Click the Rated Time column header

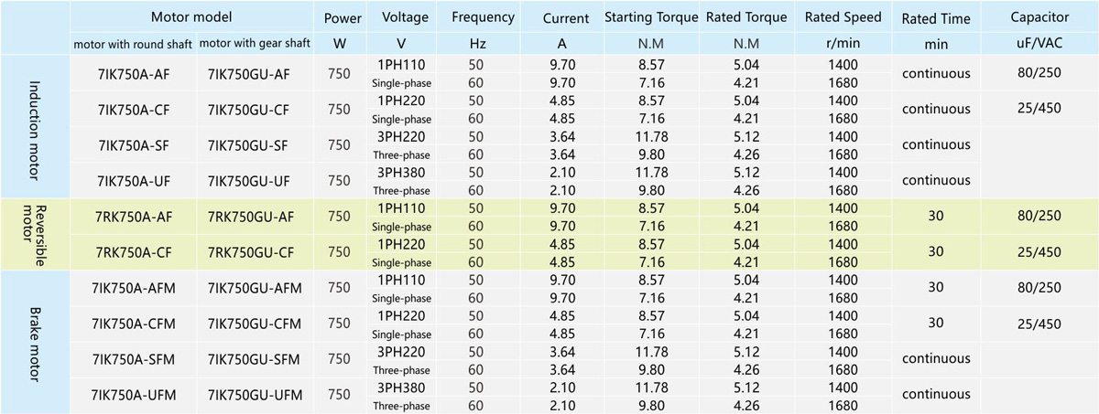(x=935, y=18)
